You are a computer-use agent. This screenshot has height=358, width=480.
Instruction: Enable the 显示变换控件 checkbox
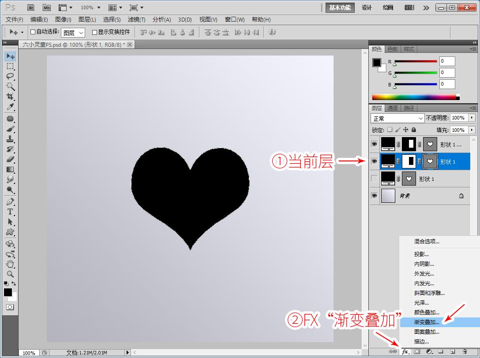point(94,32)
